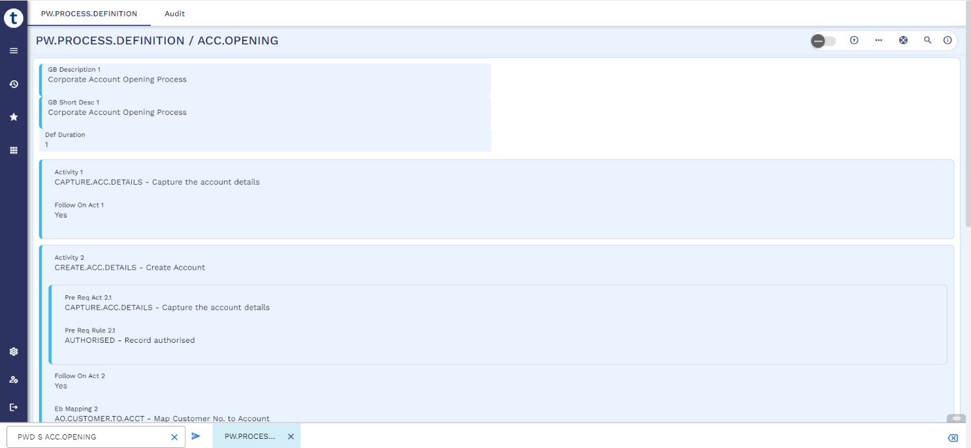Open the apps grid in sidebar
This screenshot has width=971, height=448.
(x=14, y=150)
